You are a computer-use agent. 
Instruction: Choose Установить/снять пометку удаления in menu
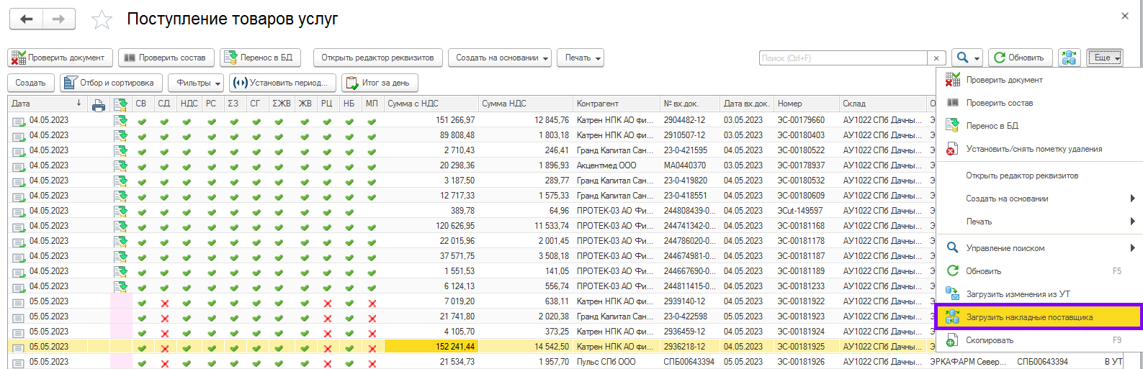1034,149
